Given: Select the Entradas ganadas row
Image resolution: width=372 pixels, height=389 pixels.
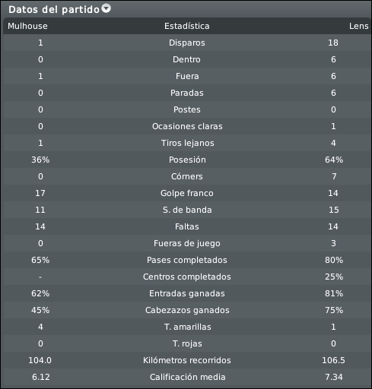Looking at the screenshot, I should tap(187, 293).
